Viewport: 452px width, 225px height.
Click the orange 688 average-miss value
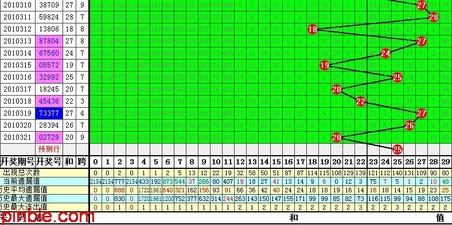(120, 190)
